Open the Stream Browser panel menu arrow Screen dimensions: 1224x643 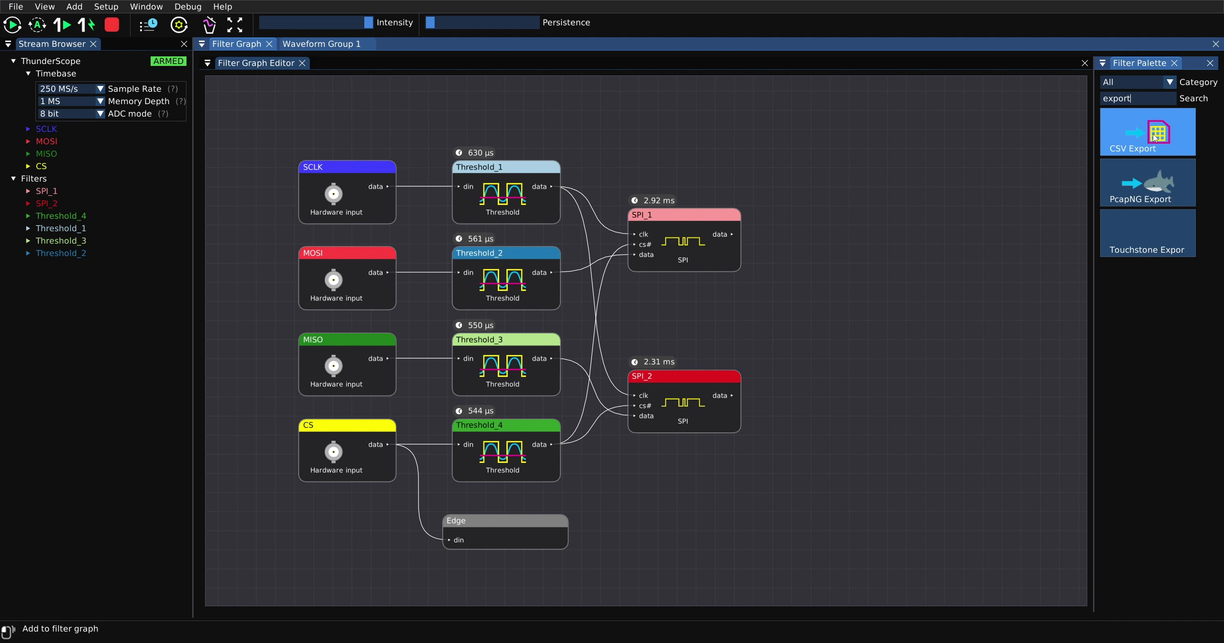click(x=8, y=44)
